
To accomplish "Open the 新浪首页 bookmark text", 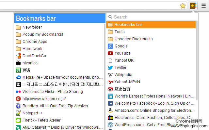I will [122, 89].
